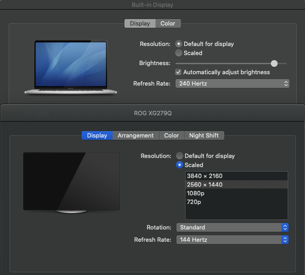Switch to the Night Shift tab
305x275 pixels.
point(204,135)
